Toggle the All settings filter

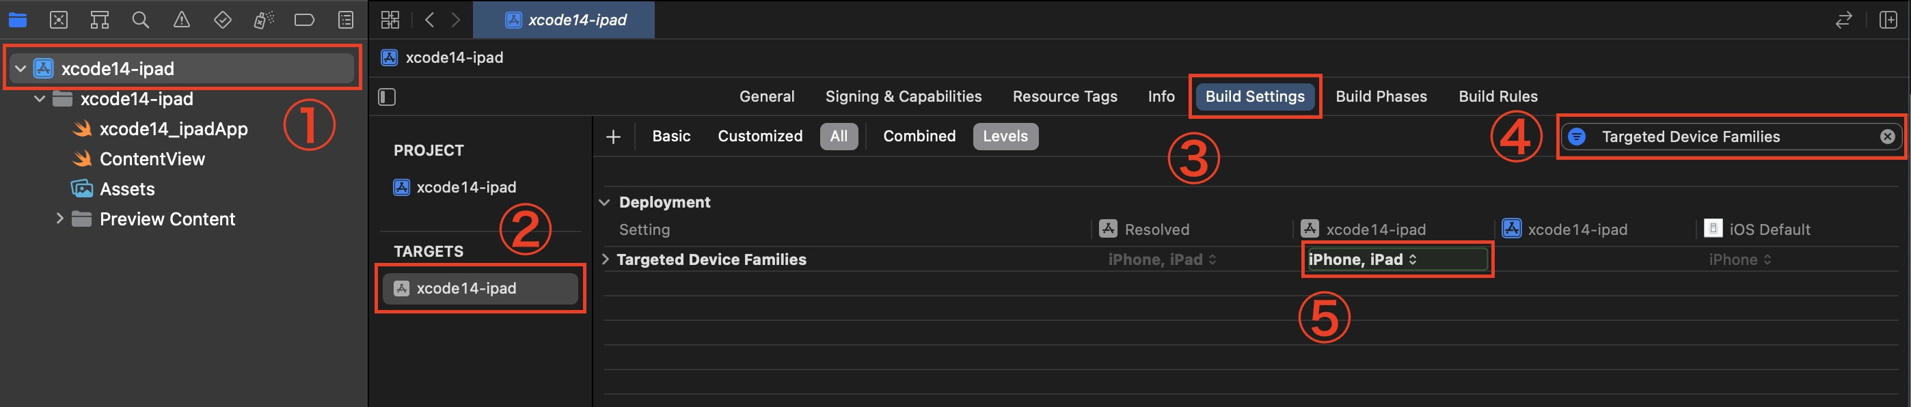(x=839, y=137)
